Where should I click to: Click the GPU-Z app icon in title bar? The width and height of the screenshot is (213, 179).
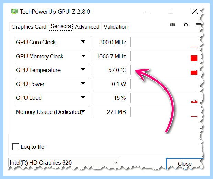pos(14,11)
